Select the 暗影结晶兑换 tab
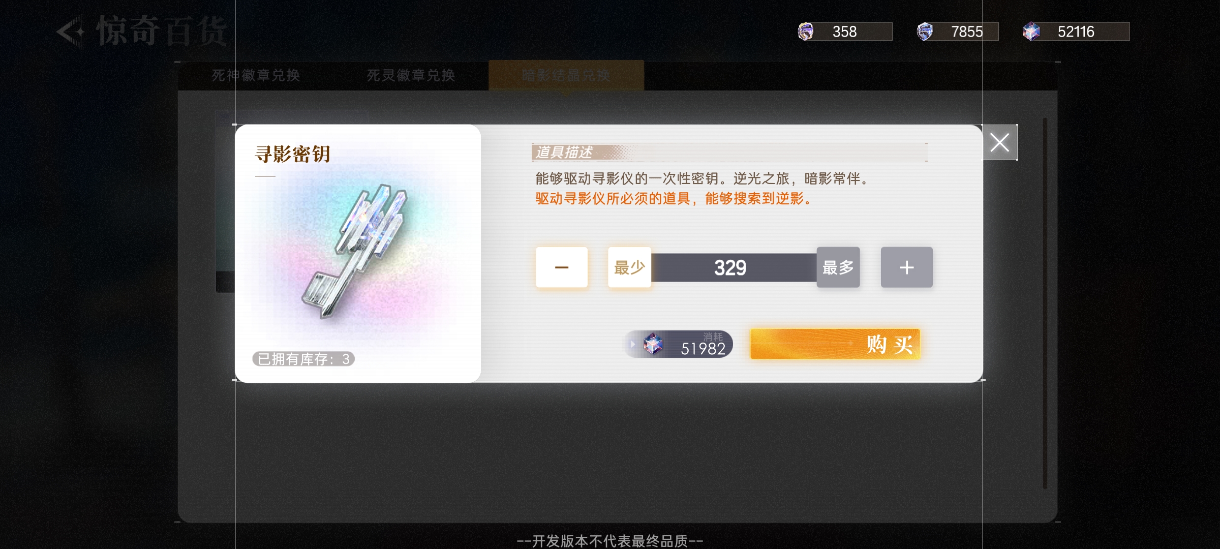This screenshot has height=549, width=1220. 566,75
